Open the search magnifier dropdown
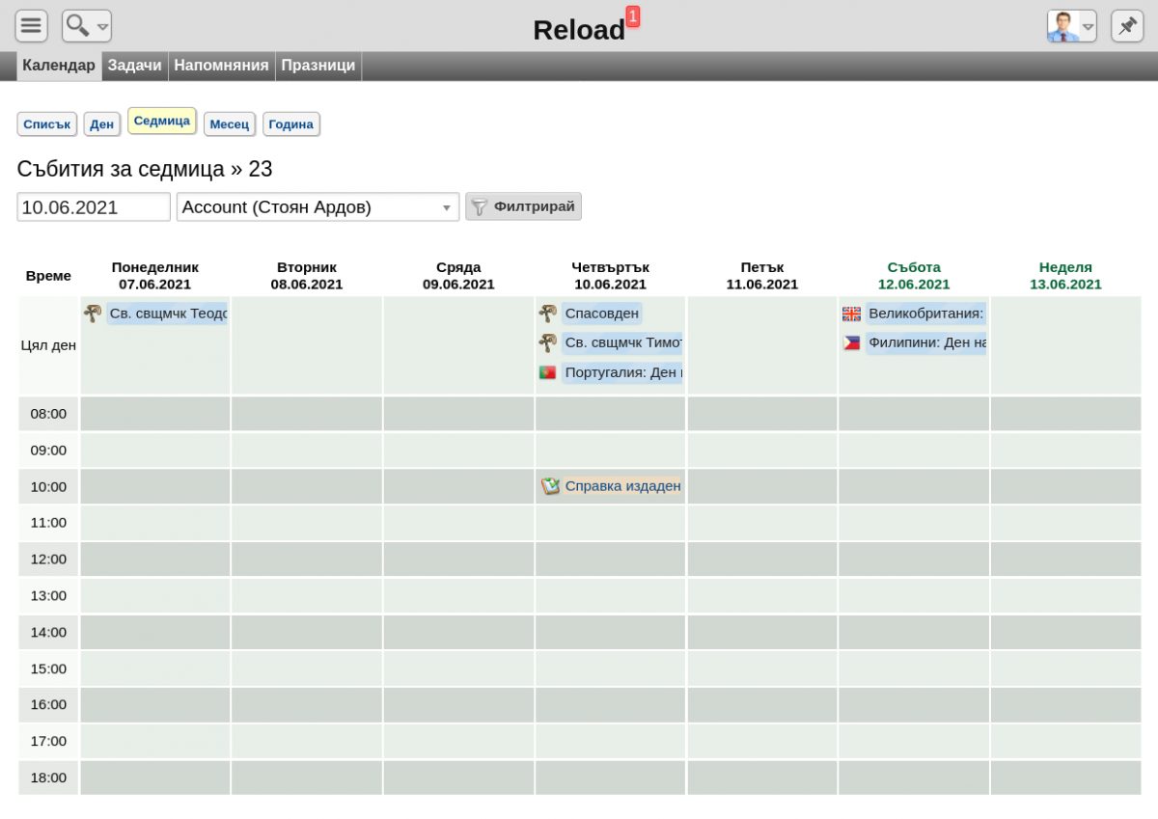 click(87, 26)
